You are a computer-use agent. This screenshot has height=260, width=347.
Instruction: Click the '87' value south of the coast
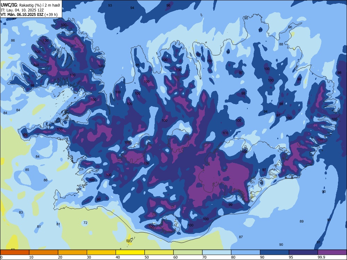click(x=241, y=237)
